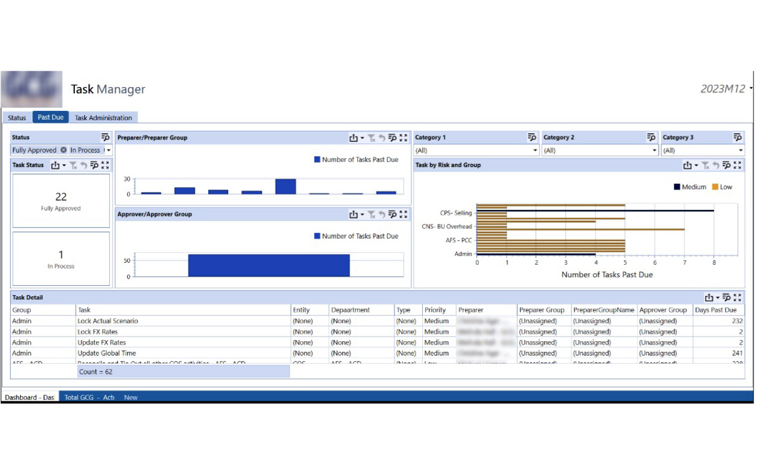Click undo icon in Task Status panel

click(x=84, y=166)
